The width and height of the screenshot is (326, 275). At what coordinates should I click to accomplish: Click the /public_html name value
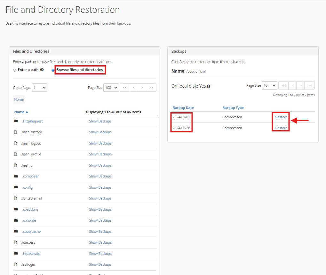(x=196, y=71)
